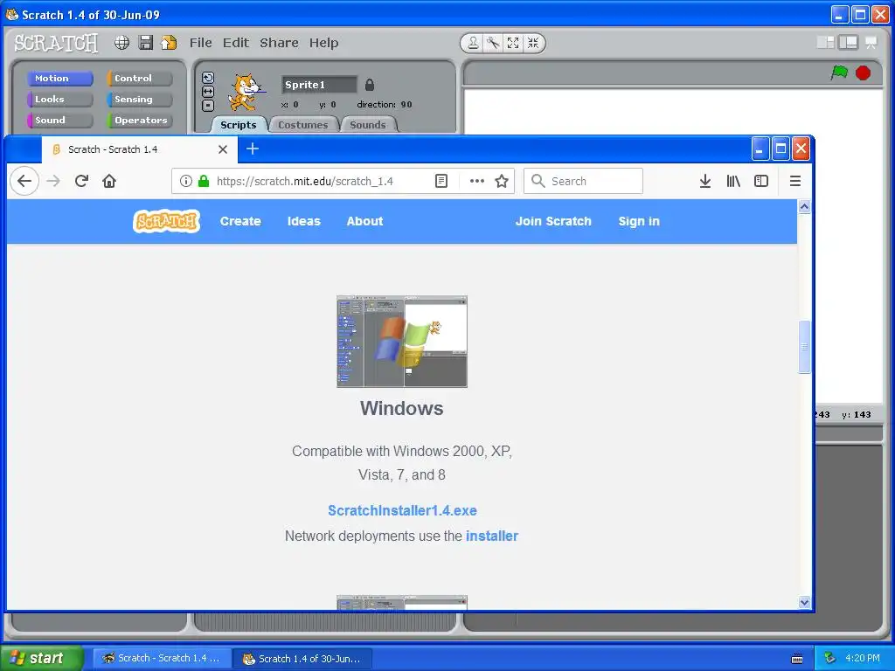Viewport: 895px width, 671px height.
Task: Open the Windows start button
Action: click(x=41, y=658)
